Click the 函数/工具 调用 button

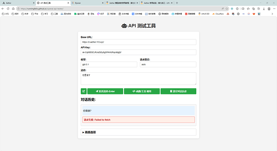pyautogui.click(x=142, y=91)
